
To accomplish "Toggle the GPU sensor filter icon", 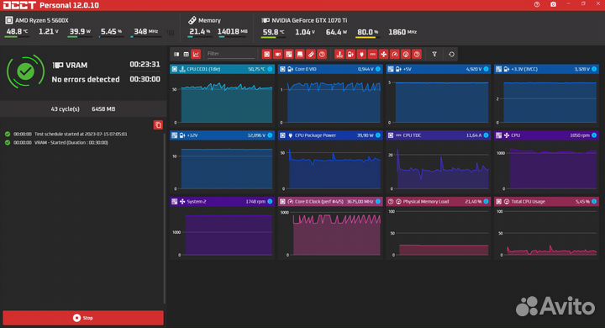I will [x=278, y=55].
